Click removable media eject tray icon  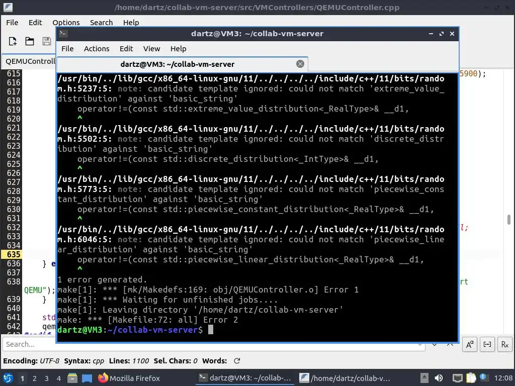[x=424, y=378]
